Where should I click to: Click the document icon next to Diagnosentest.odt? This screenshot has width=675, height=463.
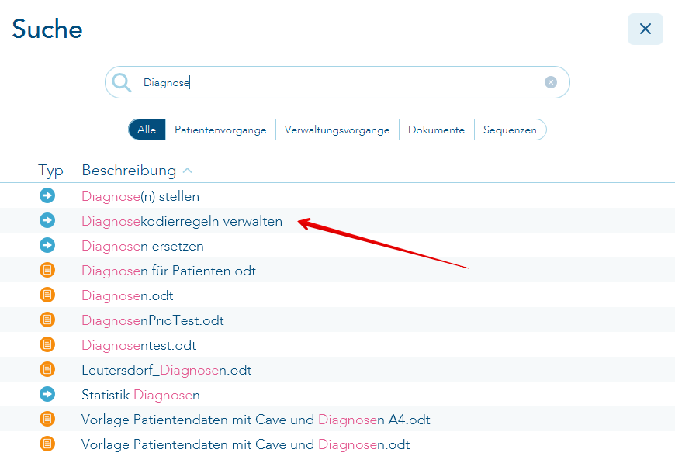coord(47,344)
